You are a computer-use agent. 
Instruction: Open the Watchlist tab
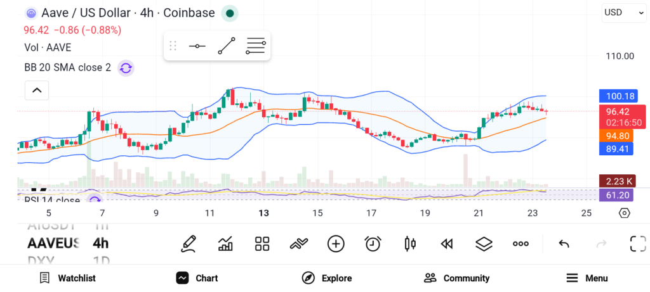tap(67, 278)
